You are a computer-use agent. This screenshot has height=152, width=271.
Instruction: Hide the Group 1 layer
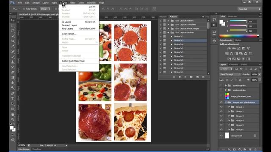click(x=221, y=107)
